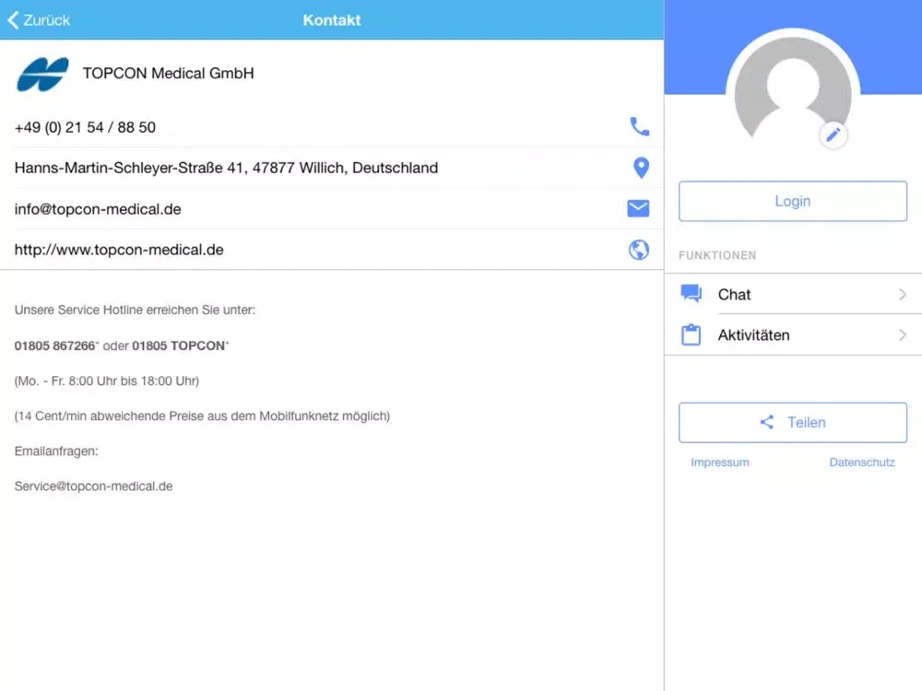The width and height of the screenshot is (922, 691).
Task: Click the FUNKTIONEN section label
Action: [717, 255]
